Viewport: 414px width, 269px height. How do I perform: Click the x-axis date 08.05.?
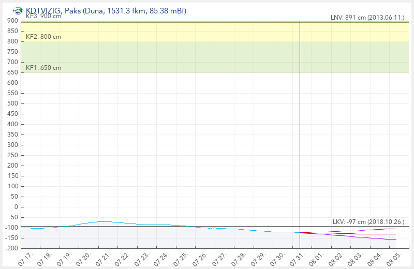[x=394, y=259]
